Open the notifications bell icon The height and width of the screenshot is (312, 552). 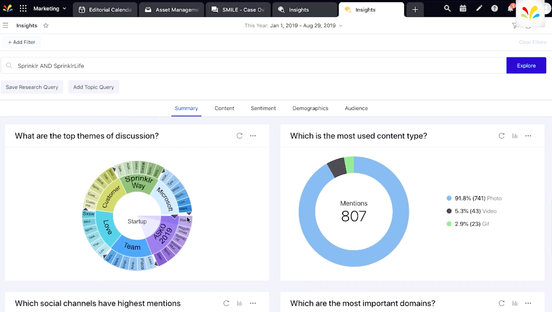[x=510, y=9]
